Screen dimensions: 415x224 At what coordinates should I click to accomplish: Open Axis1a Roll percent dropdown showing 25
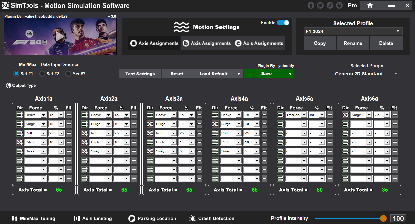click(x=56, y=133)
